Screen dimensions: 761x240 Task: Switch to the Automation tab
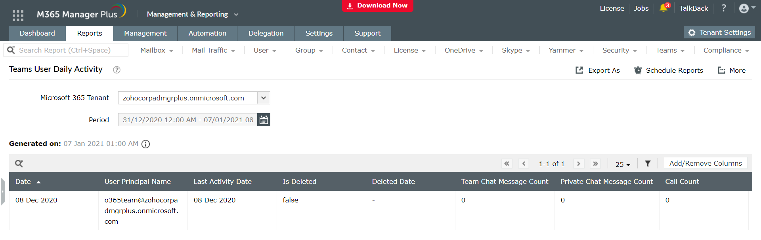coord(207,33)
